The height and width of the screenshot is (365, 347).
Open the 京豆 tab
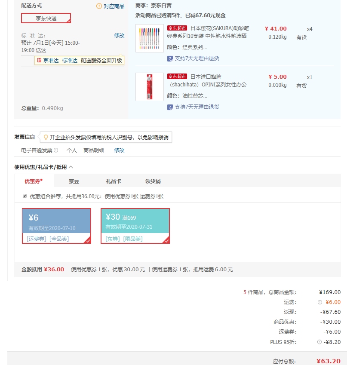(74, 181)
